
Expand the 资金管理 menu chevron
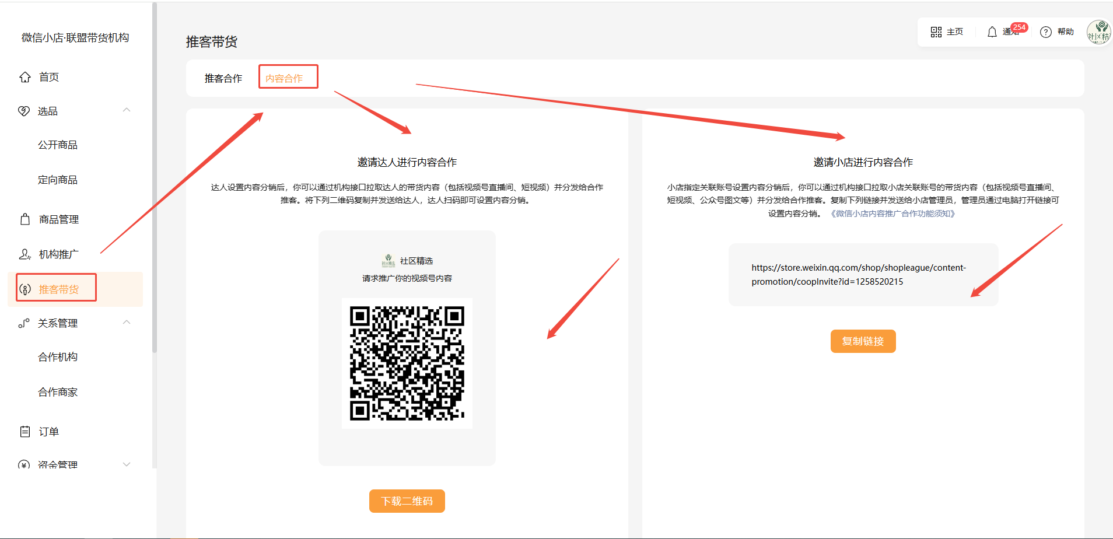pos(127,464)
